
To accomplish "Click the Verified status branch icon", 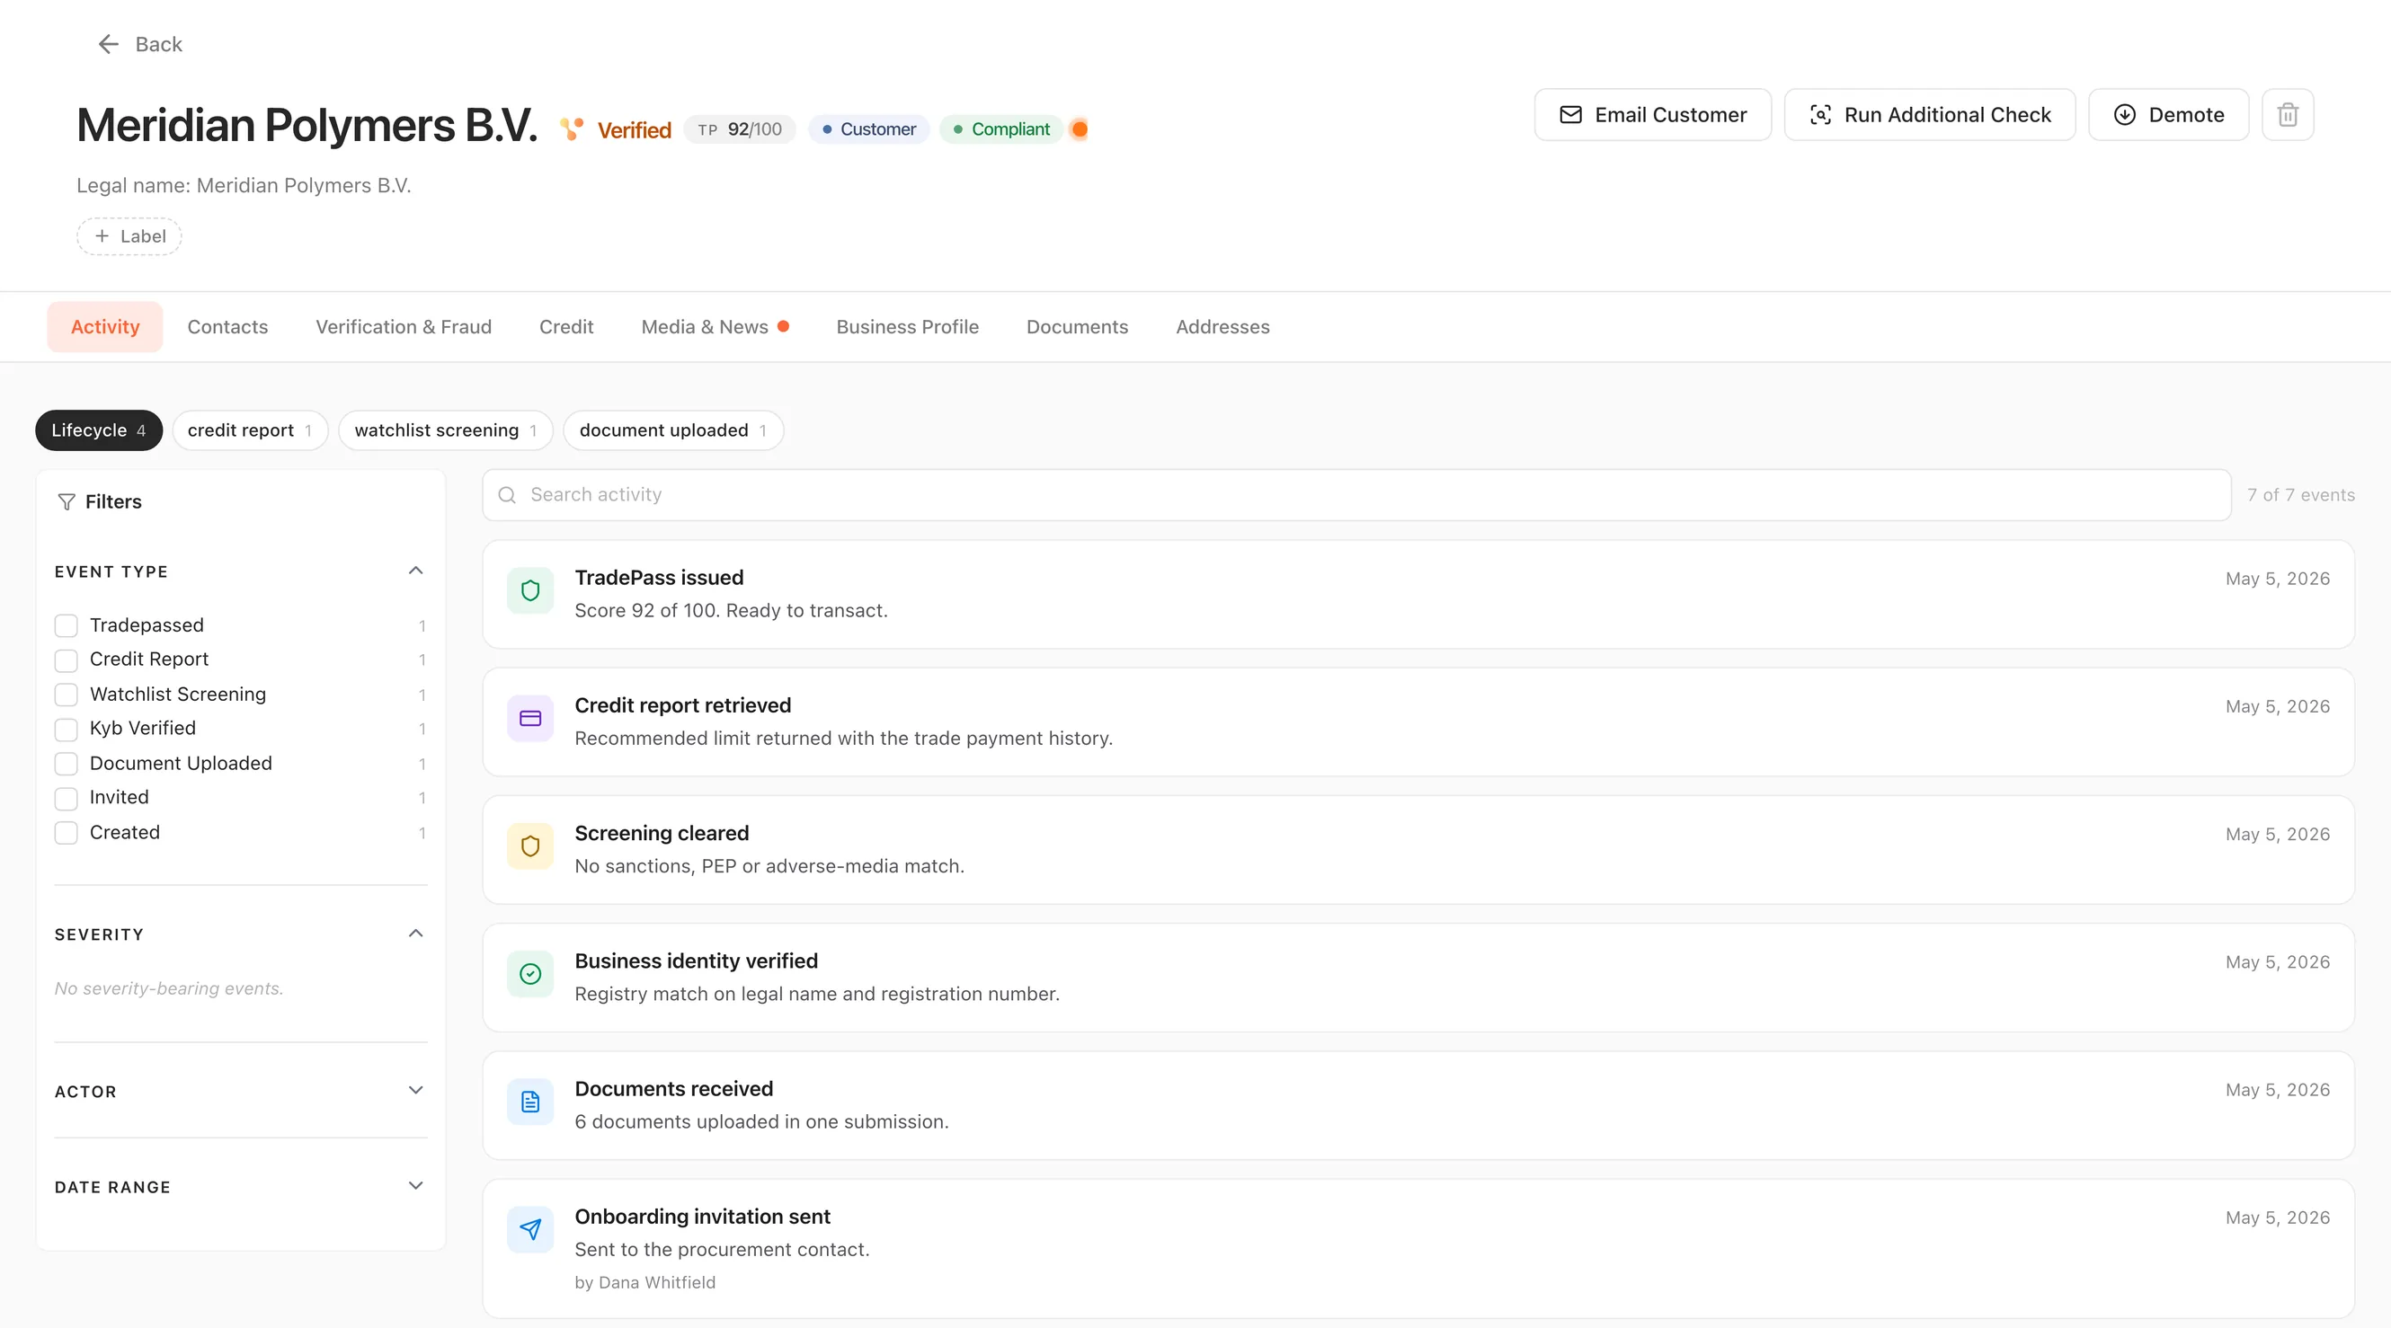I will point(572,129).
